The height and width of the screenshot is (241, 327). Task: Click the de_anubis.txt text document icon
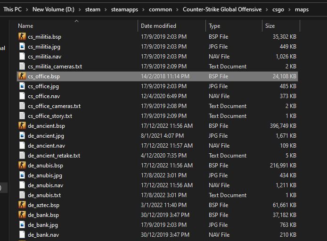coord(22,195)
